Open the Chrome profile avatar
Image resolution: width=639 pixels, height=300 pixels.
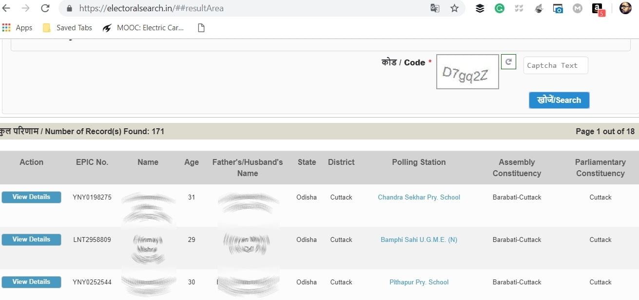point(625,8)
